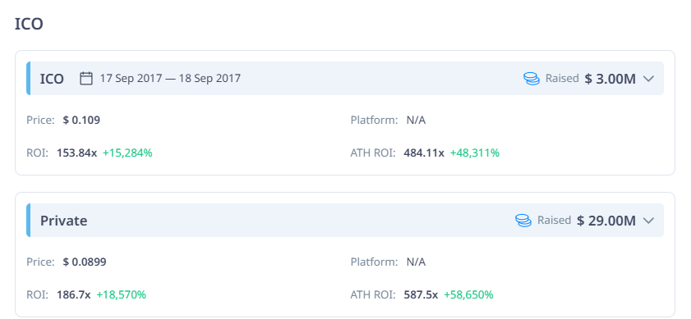Screen dimensions: 691x319
Task: Click the calendar icon beside ICO dates
Action: pyautogui.click(x=86, y=79)
